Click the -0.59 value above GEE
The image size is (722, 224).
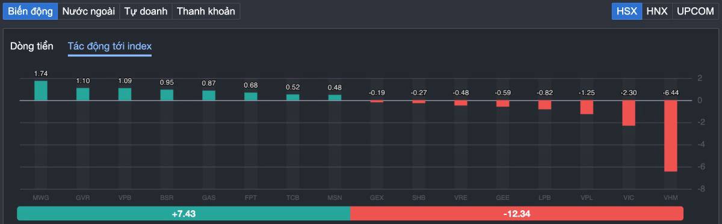tap(502, 92)
